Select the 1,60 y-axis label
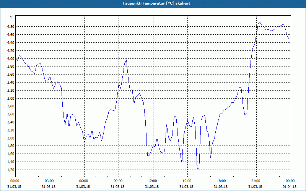The height and width of the screenshot is (191, 306). point(10,154)
